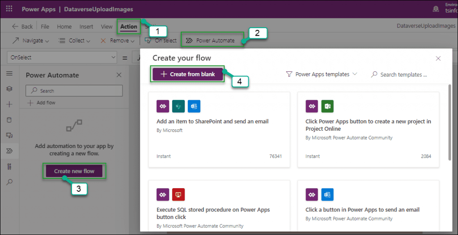The height and width of the screenshot is (235, 458).
Task: Open Add an item to SharePoint template
Action: (219, 130)
